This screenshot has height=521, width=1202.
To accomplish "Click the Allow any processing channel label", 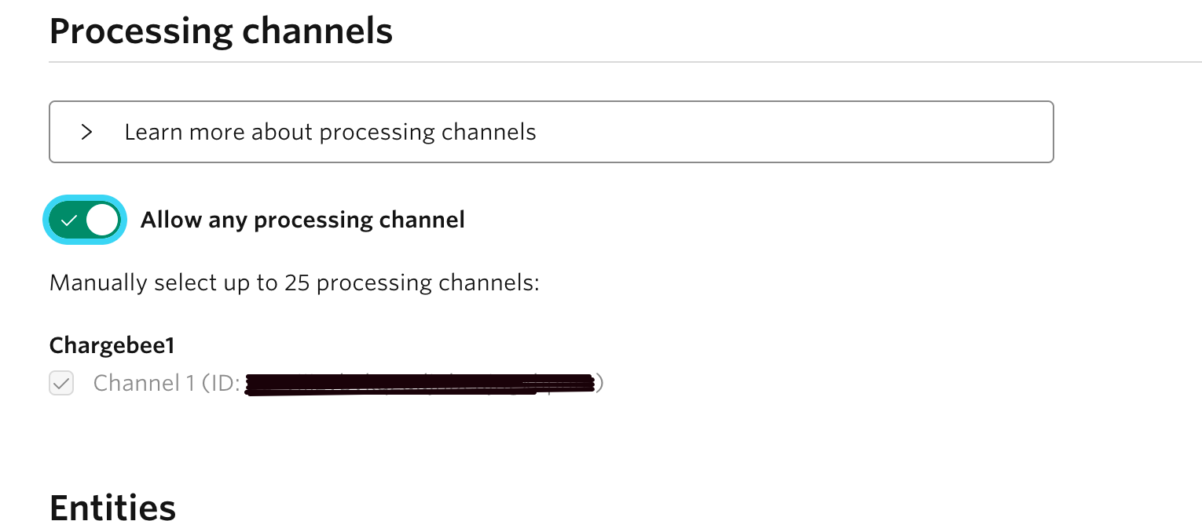I will click(302, 220).
